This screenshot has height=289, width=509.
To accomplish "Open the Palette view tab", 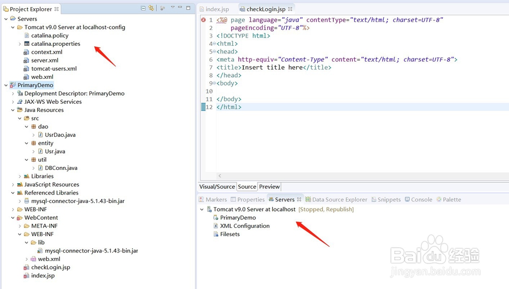I will pyautogui.click(x=448, y=199).
